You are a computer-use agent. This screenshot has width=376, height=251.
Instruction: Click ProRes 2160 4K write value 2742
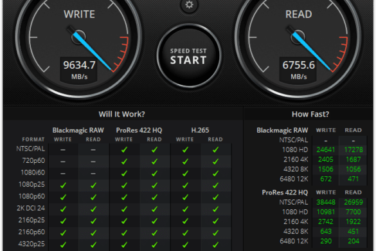pos(326,221)
